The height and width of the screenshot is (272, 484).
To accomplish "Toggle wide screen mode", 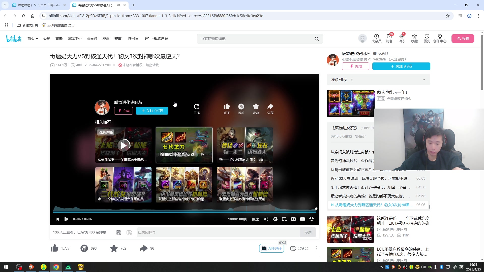I will pyautogui.click(x=293, y=219).
